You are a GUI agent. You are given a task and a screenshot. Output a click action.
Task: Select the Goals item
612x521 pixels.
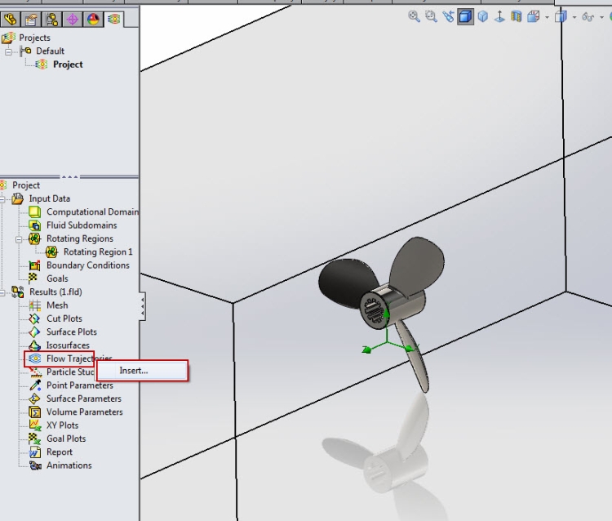(x=57, y=278)
